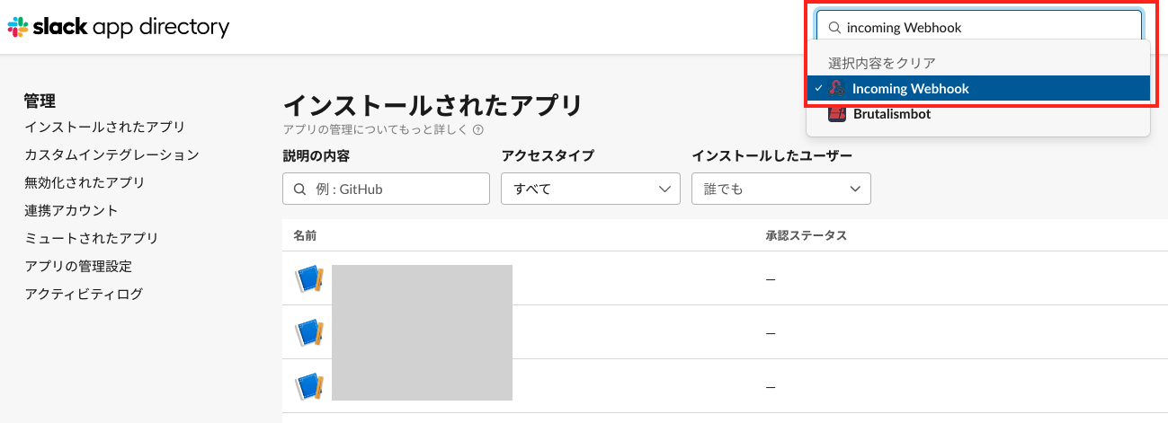Viewport: 1168px width, 423px height.
Task: Click the Incoming Webhook app icon in dropdown
Action: 836,88
